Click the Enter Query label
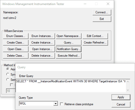The width and height of the screenshot is (135, 110). 26,76
